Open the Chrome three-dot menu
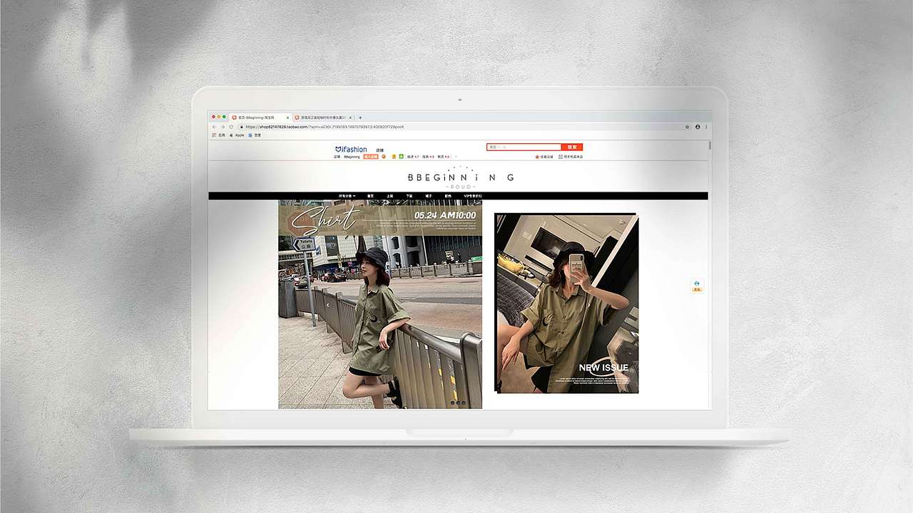This screenshot has width=913, height=513. coord(706,127)
